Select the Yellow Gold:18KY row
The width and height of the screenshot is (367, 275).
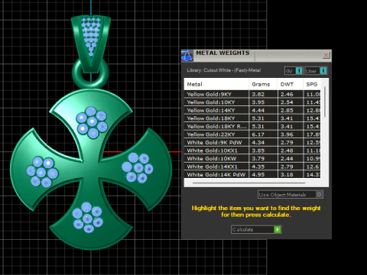pos(252,118)
